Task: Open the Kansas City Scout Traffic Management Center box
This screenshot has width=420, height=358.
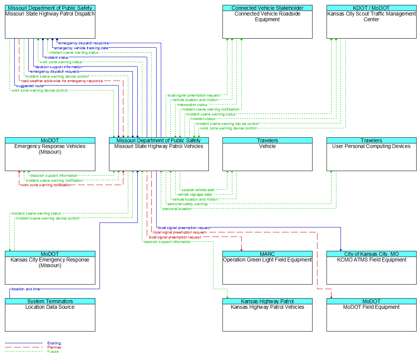Action: [371, 22]
